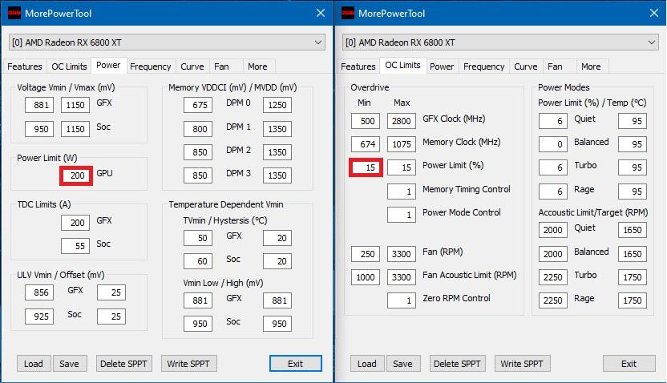Switch to Features tab in right window
667x383 pixels.
click(x=358, y=67)
